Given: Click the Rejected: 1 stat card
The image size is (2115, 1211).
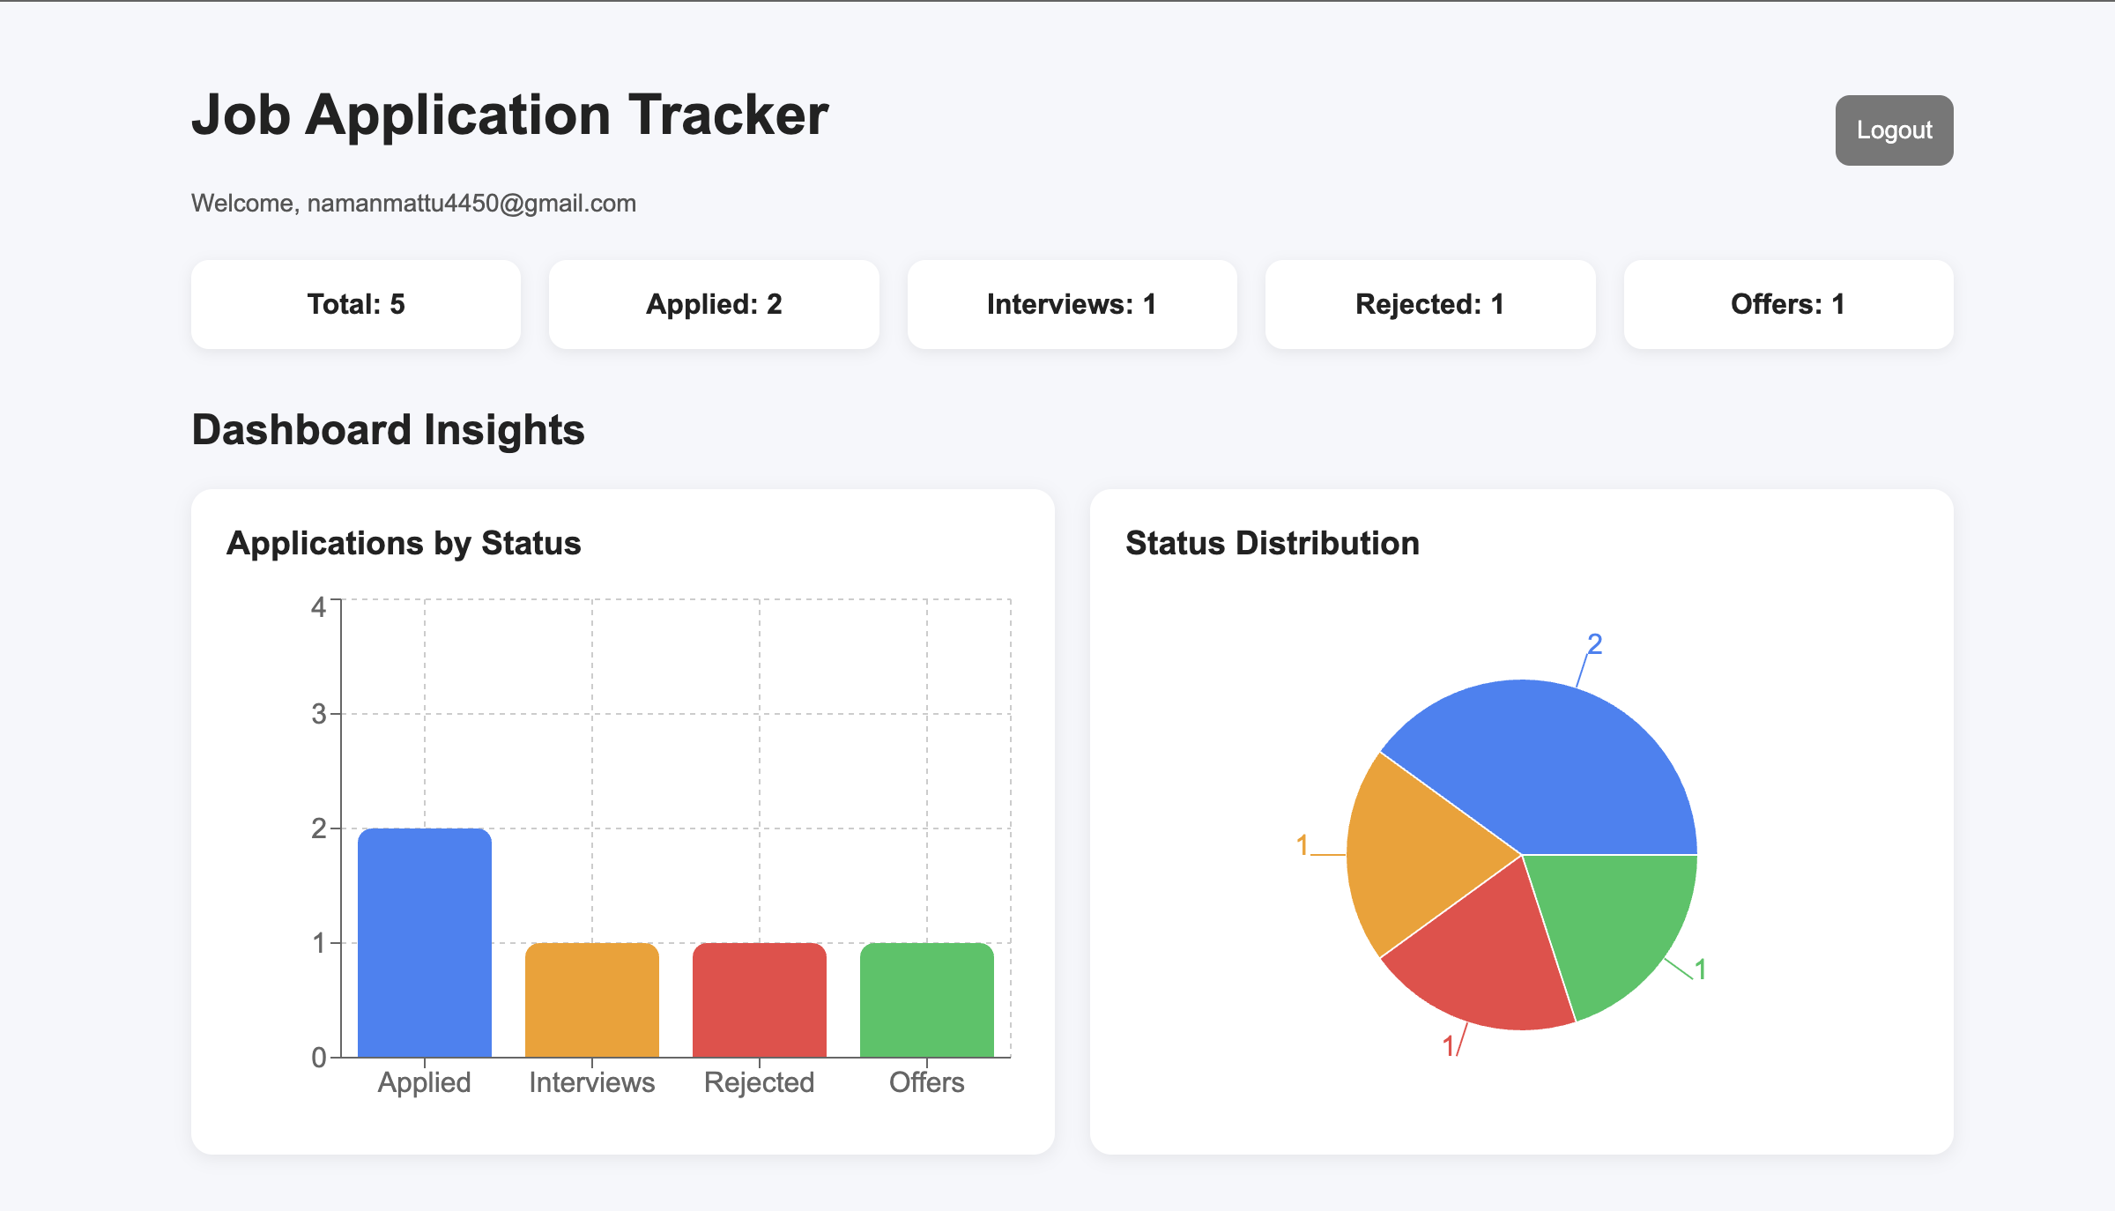Looking at the screenshot, I should [1430, 304].
